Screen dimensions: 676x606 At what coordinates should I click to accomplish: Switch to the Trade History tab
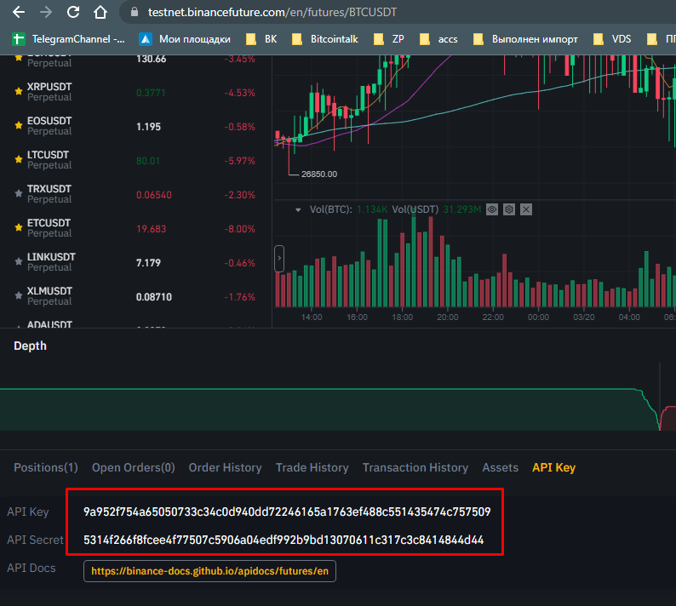tap(312, 467)
